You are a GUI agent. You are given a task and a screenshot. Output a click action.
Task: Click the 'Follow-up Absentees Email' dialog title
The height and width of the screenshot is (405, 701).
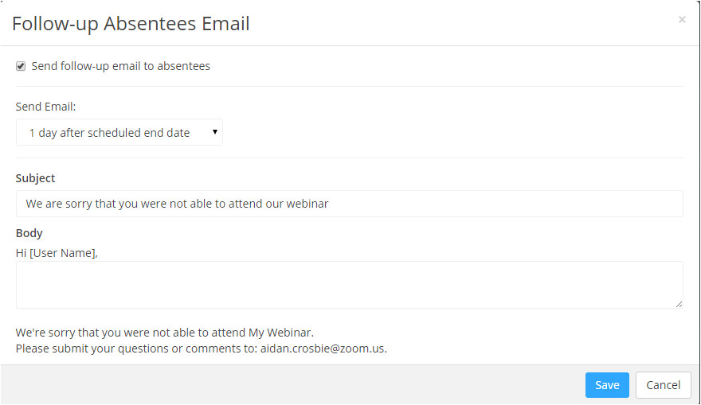tap(131, 24)
